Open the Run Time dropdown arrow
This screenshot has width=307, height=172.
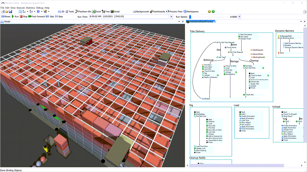tap(171, 16)
